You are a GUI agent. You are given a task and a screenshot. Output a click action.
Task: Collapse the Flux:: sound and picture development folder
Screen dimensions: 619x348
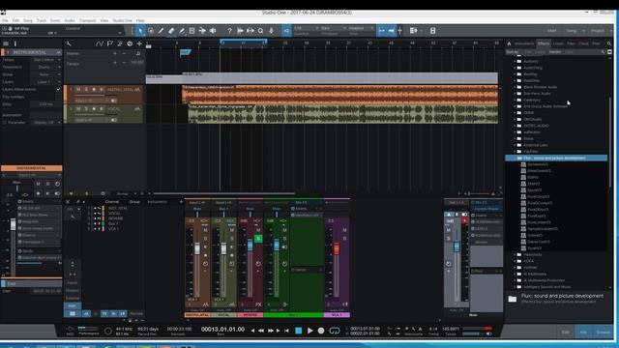[515, 158]
